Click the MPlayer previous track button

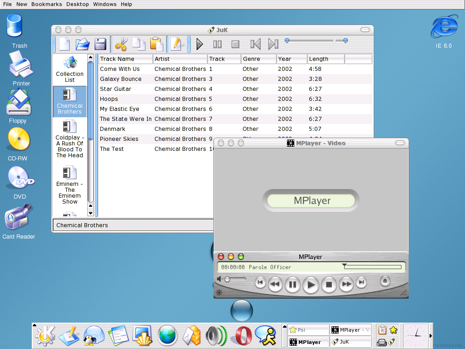(260, 282)
